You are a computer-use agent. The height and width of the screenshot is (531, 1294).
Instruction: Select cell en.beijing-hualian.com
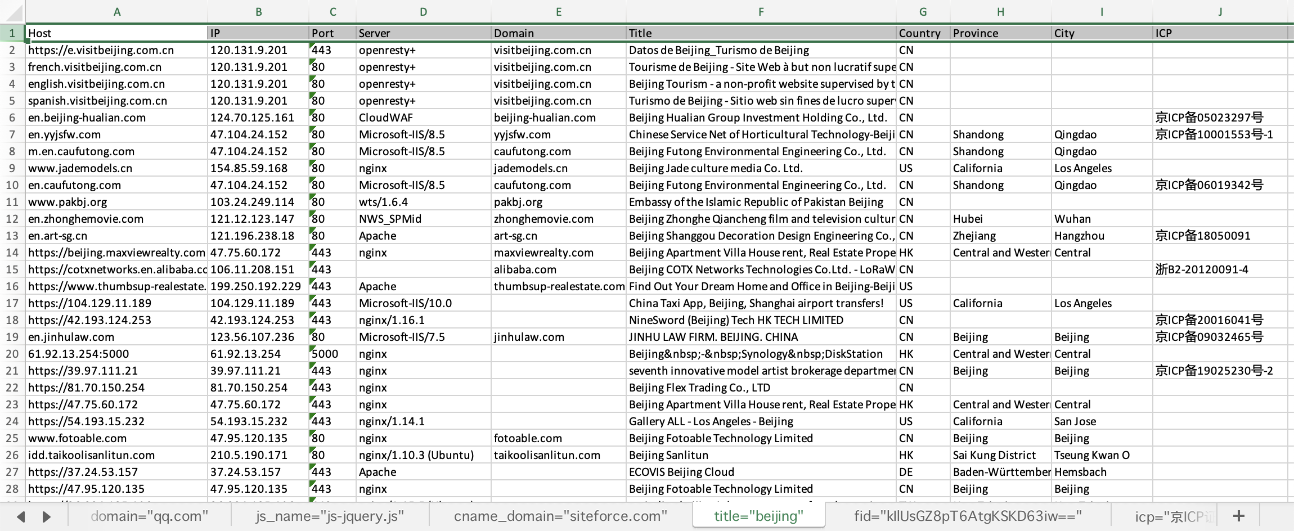click(117, 118)
